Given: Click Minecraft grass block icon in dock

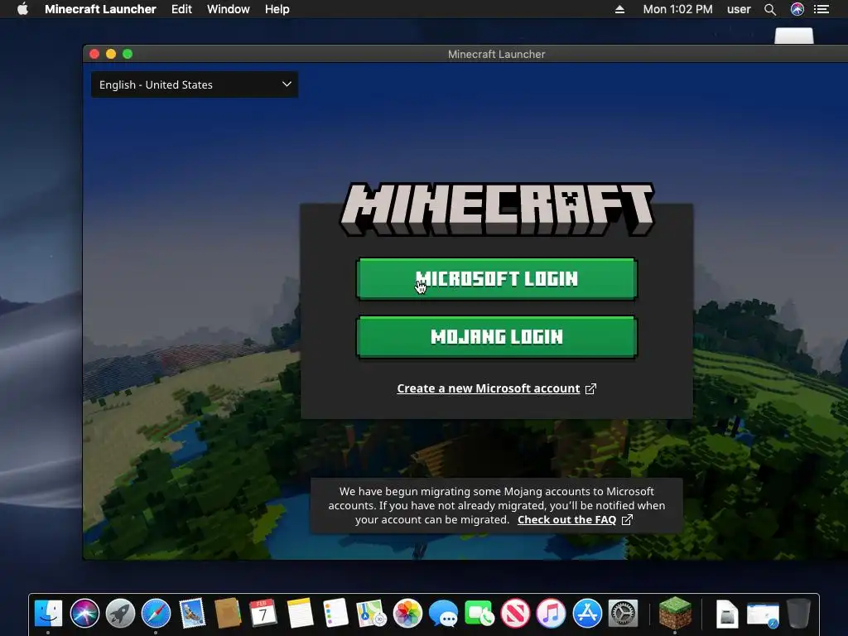Looking at the screenshot, I should 675,614.
